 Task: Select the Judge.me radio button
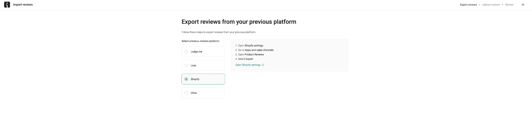coord(186,52)
